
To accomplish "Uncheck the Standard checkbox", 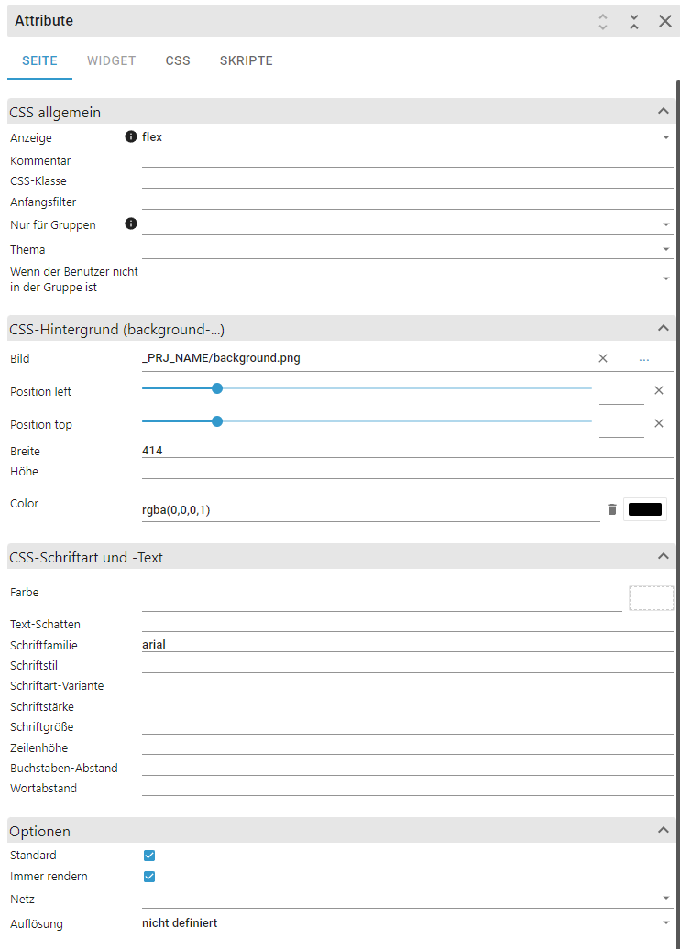I will point(149,856).
